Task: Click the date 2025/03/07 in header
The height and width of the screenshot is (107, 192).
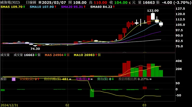Action: pyautogui.click(x=54, y=2)
